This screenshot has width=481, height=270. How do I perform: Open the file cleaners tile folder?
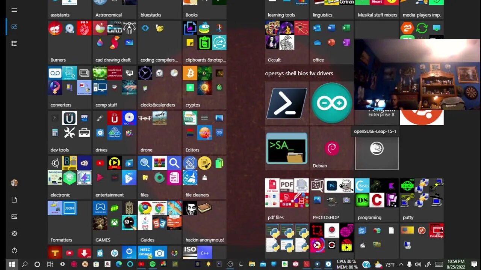point(205,177)
